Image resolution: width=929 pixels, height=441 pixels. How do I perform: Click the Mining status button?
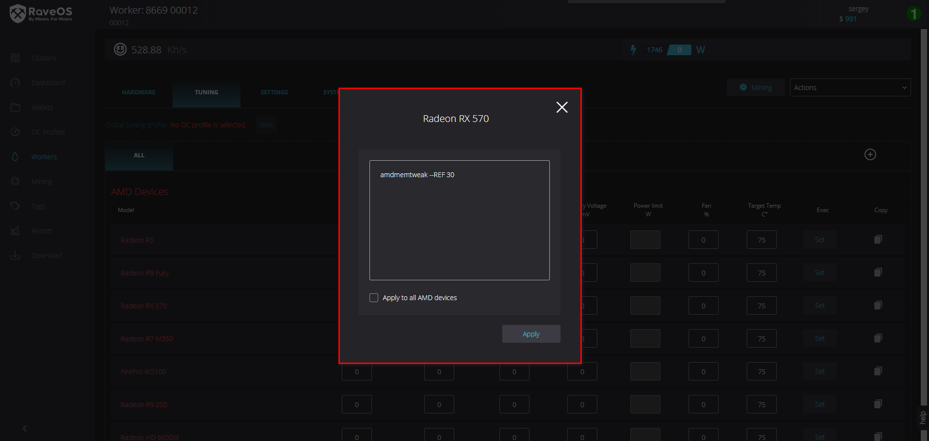(x=755, y=88)
